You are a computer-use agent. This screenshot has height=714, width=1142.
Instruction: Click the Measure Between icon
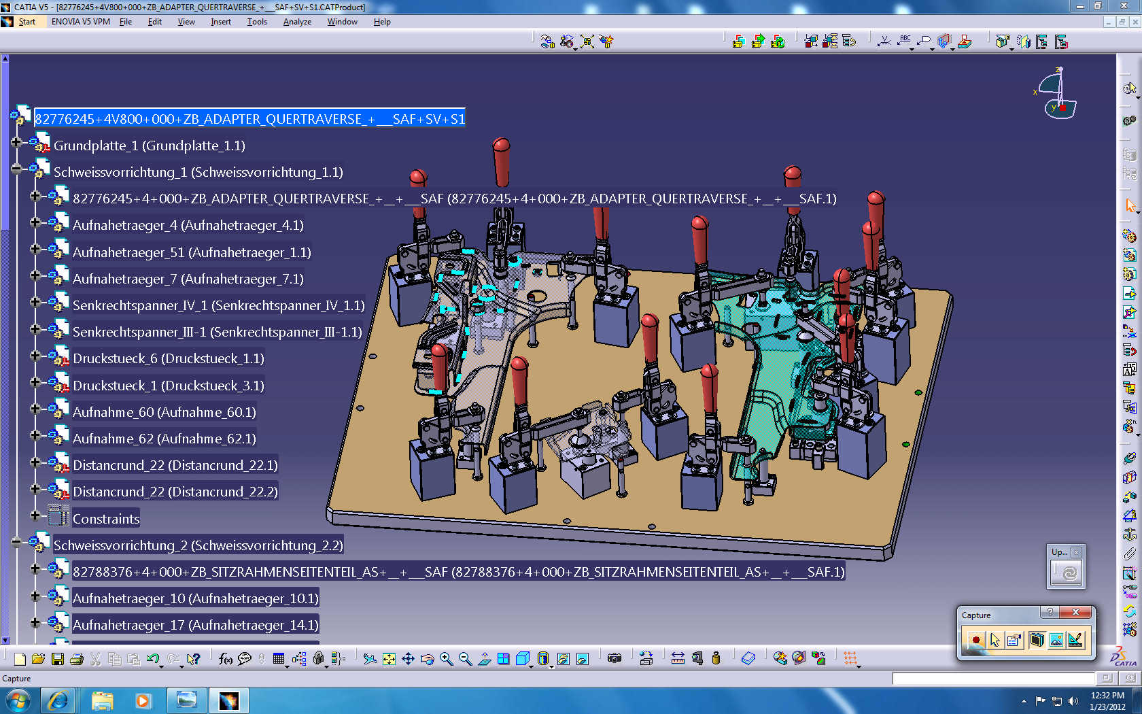click(678, 658)
